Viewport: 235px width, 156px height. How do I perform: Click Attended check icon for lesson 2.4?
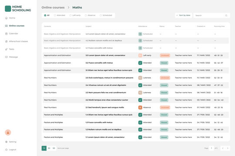pyautogui.click(x=140, y=85)
